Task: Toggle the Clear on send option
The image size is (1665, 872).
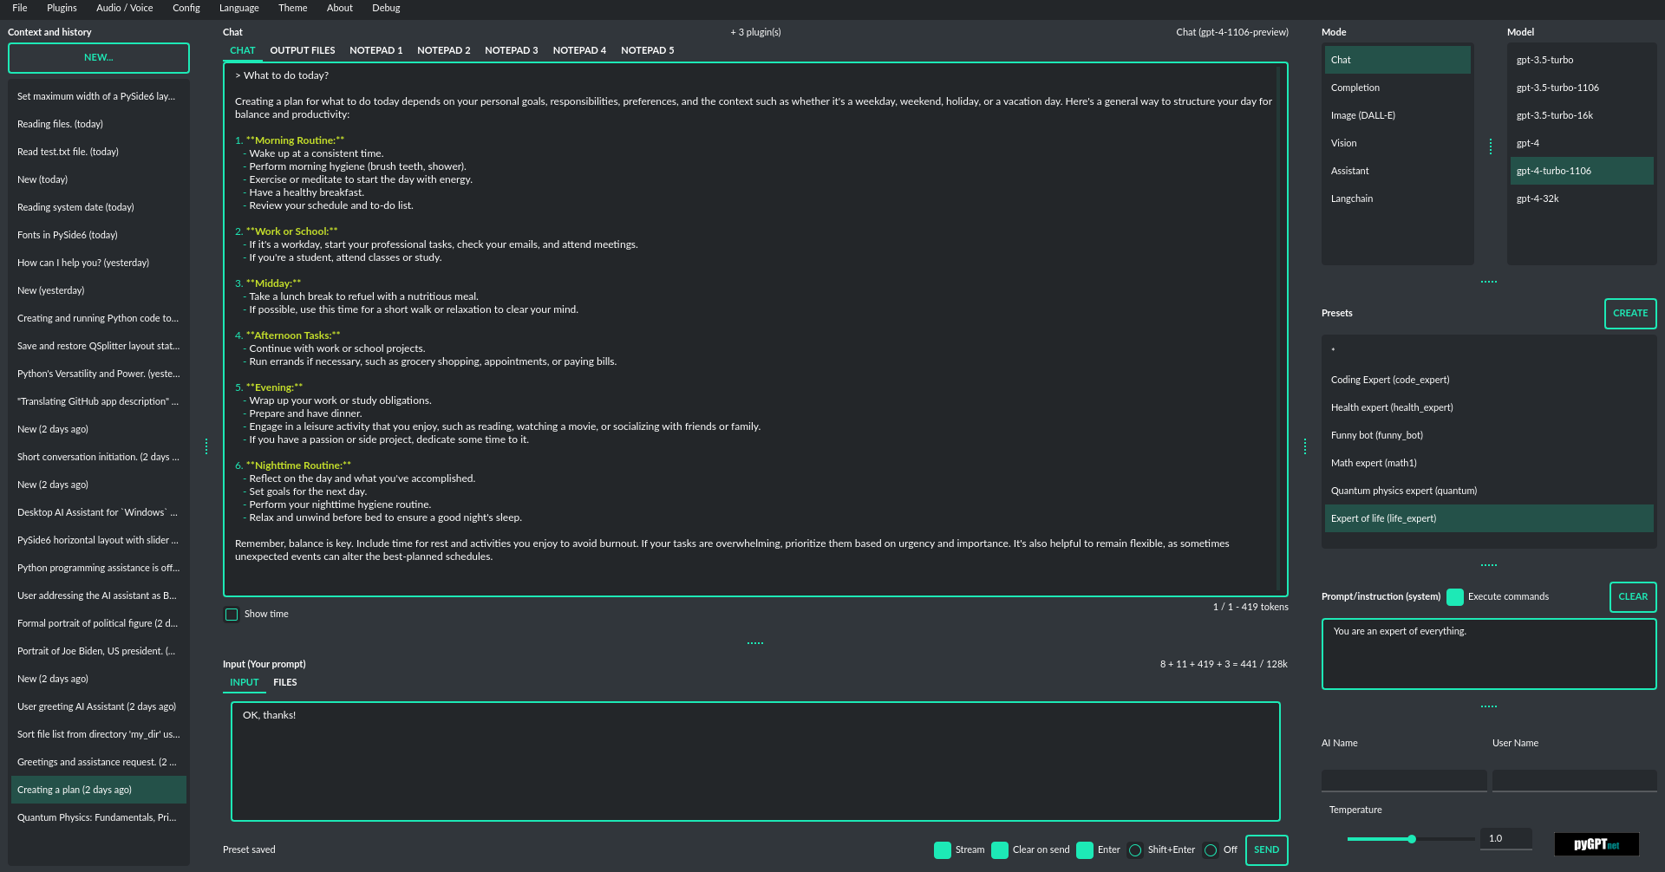Action: click(x=1000, y=850)
